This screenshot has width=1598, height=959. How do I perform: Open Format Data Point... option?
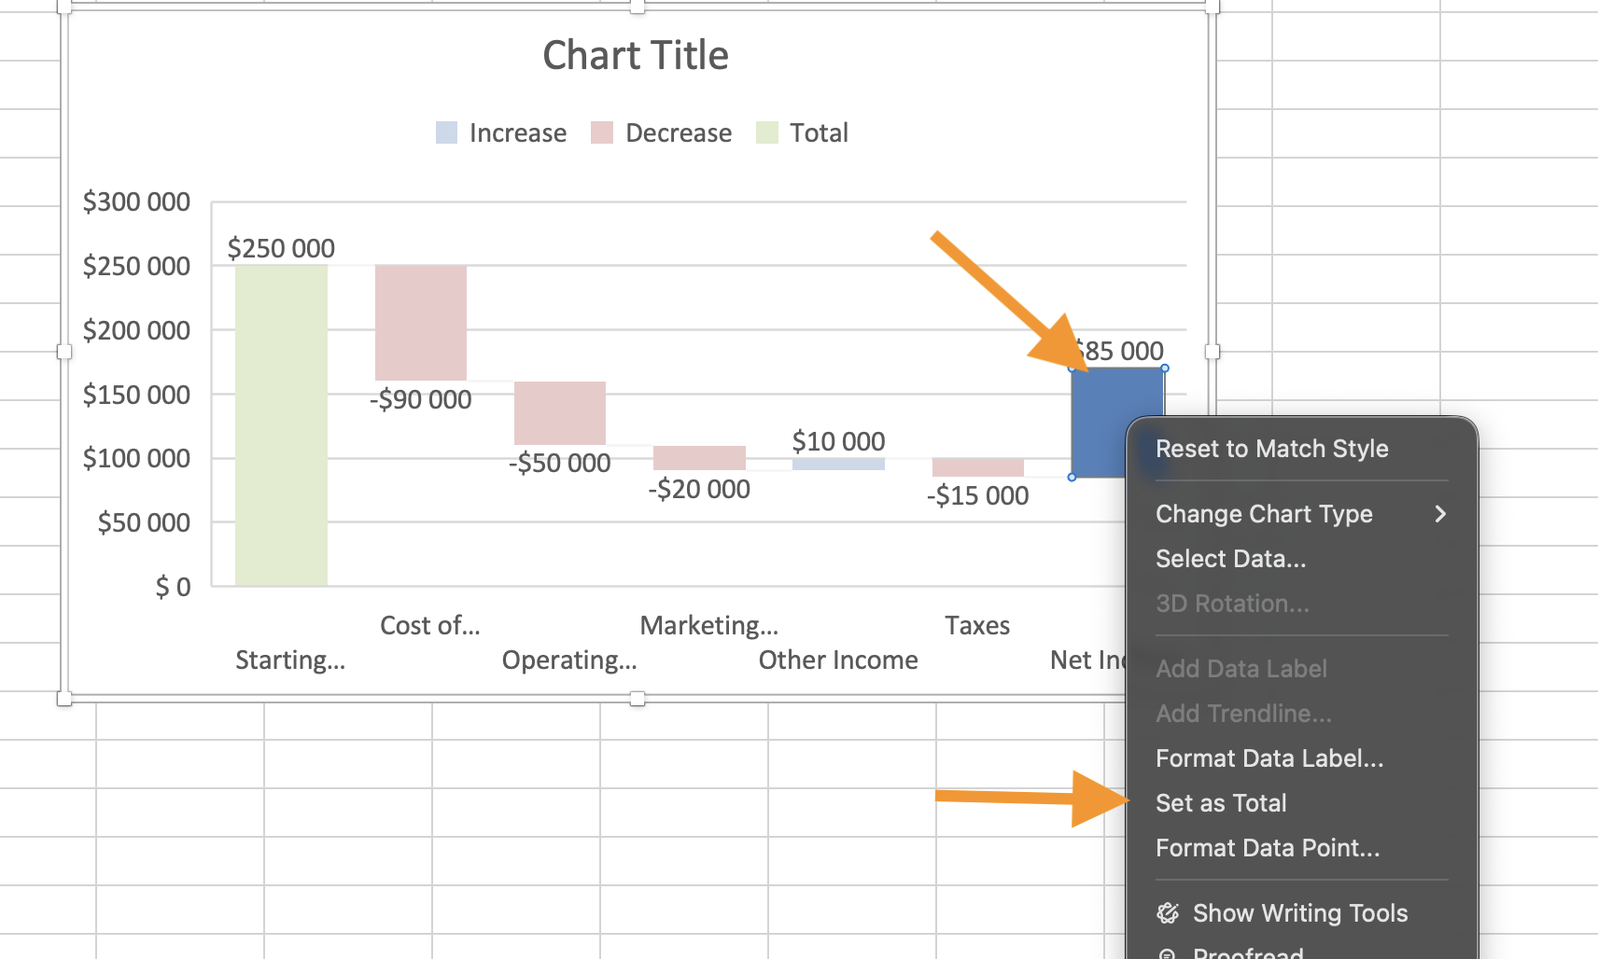(1267, 848)
